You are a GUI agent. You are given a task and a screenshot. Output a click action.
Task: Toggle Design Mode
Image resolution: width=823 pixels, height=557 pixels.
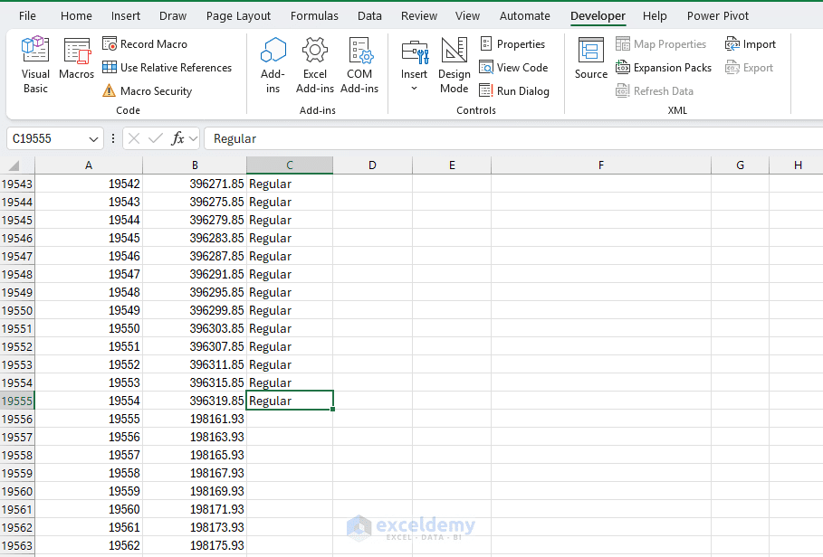click(454, 65)
